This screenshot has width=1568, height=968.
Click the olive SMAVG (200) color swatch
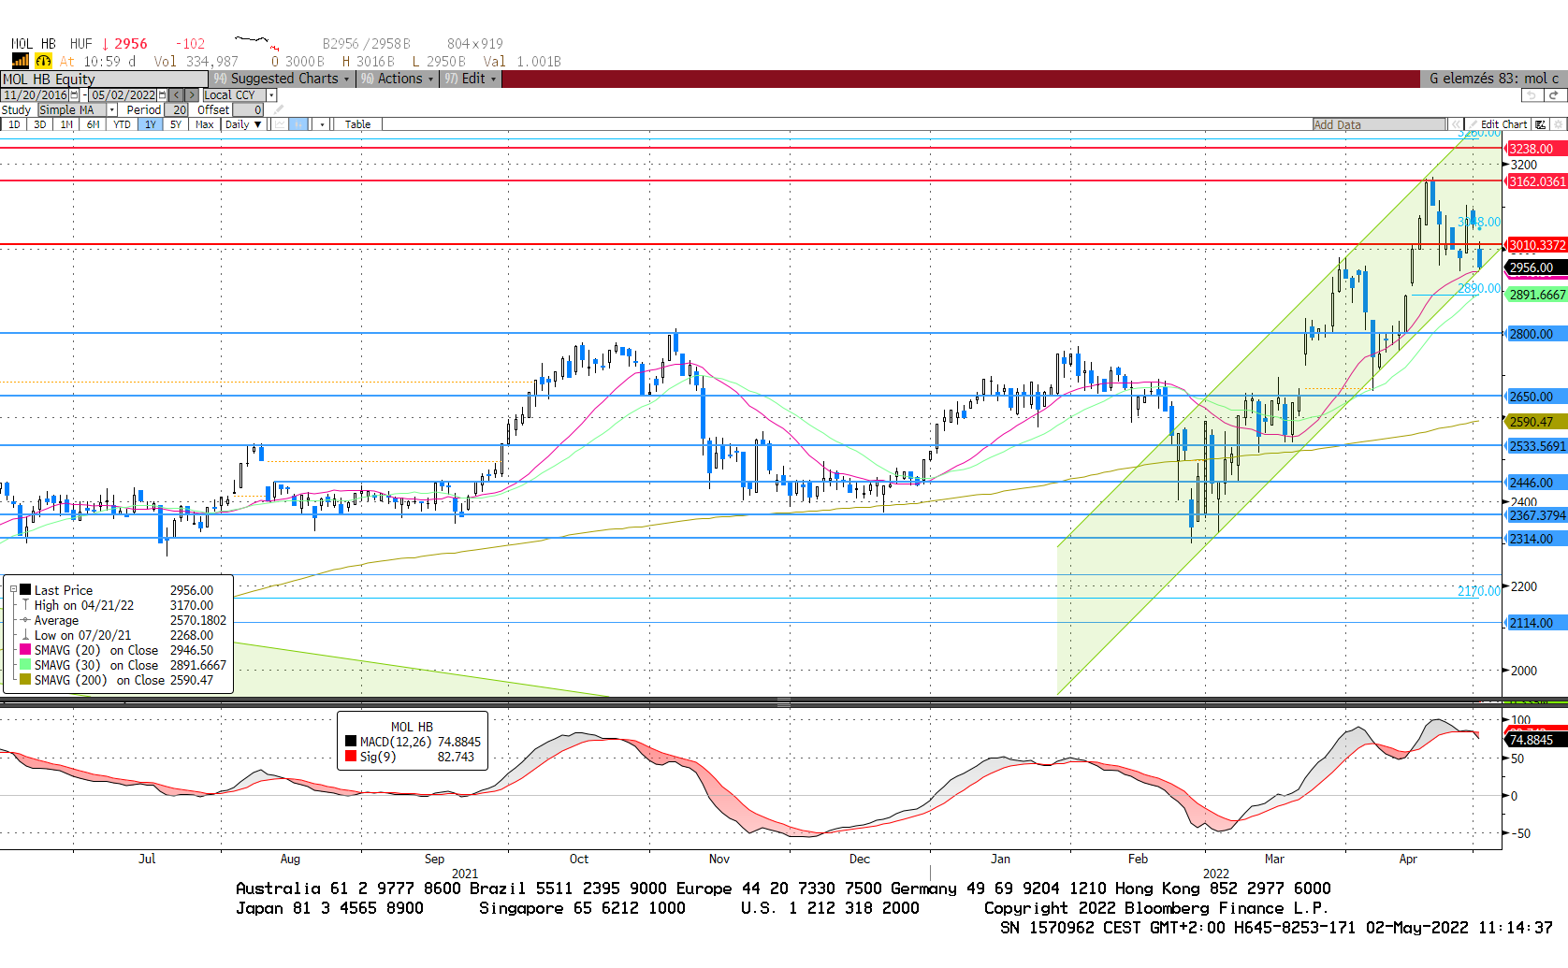[x=25, y=679]
